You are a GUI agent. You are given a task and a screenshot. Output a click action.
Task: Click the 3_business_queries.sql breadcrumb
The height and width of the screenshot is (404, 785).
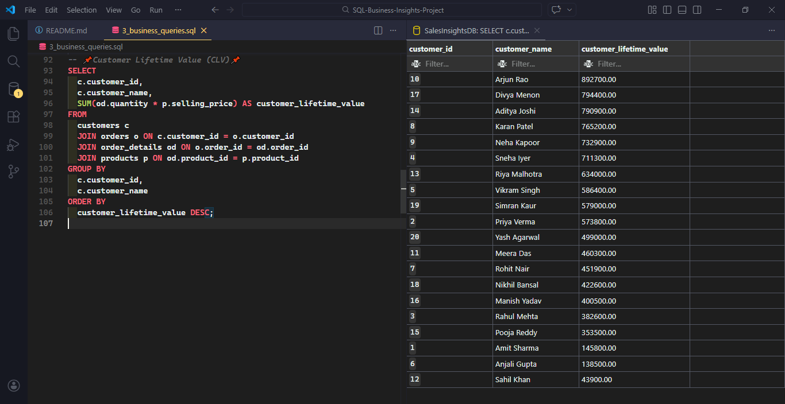coord(86,46)
